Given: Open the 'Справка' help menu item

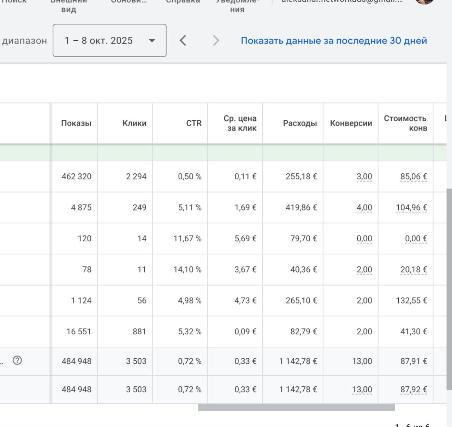Looking at the screenshot, I should coord(183,2).
